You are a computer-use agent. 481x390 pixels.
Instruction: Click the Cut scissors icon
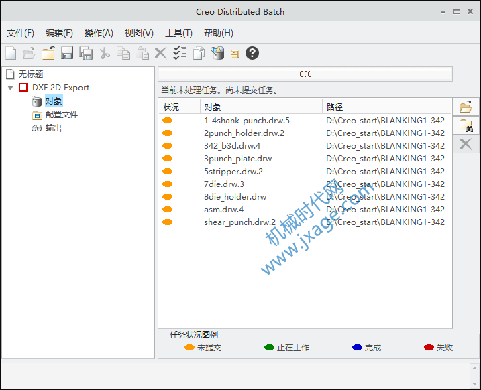tap(105, 53)
